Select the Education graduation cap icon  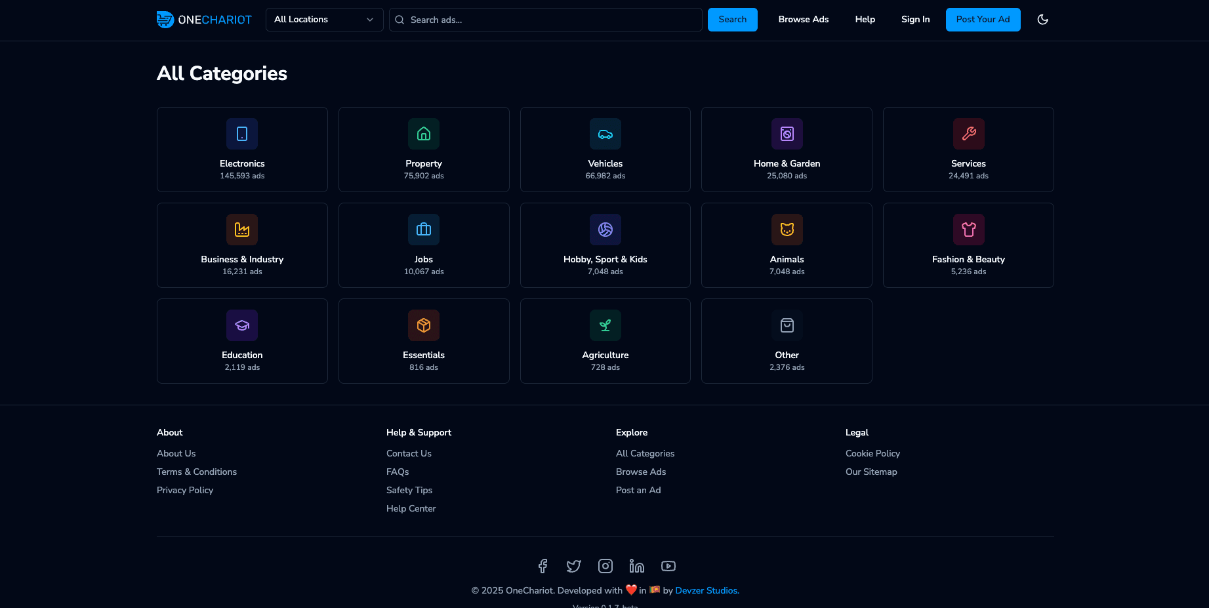[242, 325]
